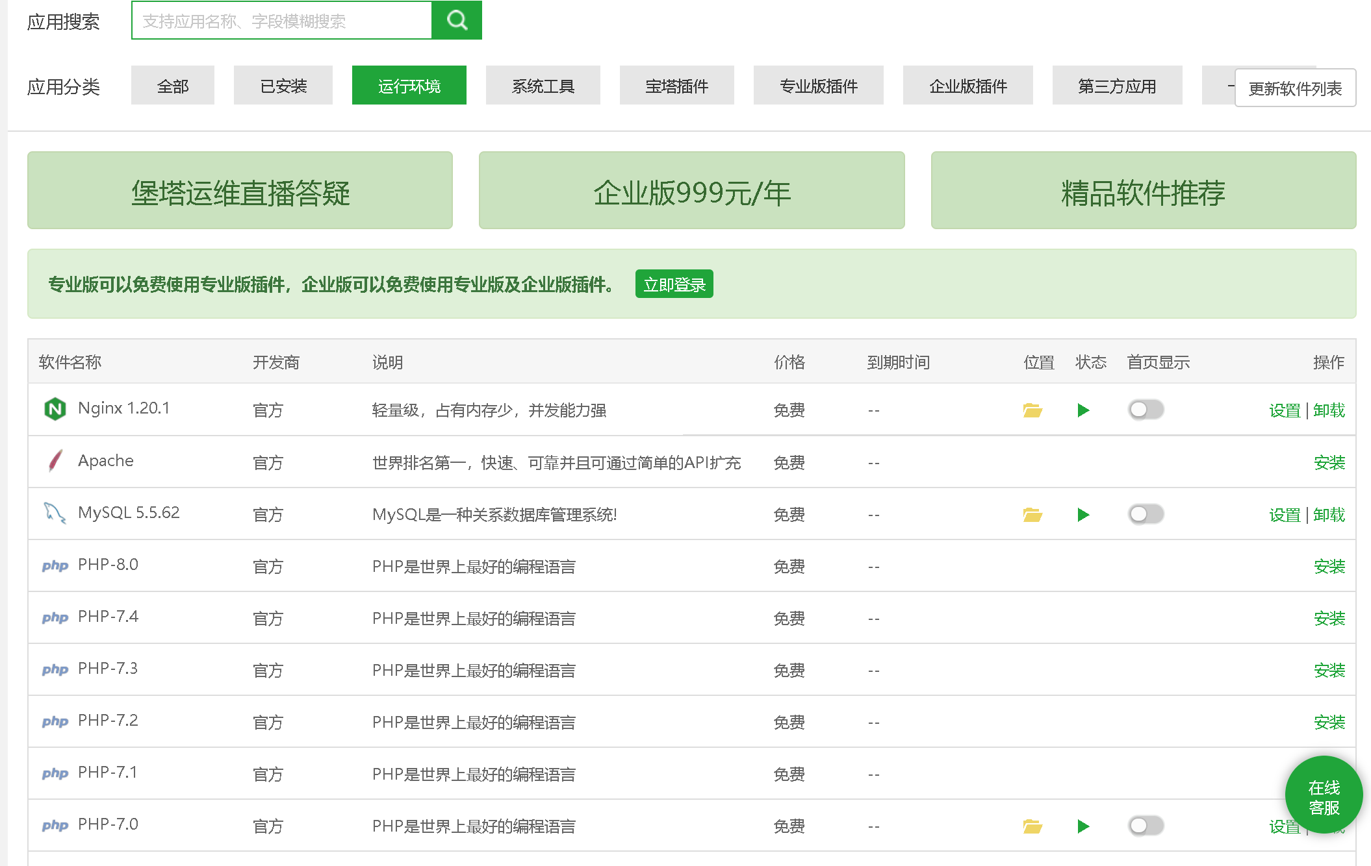
Task: Click the php logo beside PHP-8.0
Action: tap(55, 565)
